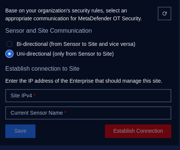
Task: Click the Current Sensor Name placeholder label
Action: click(37, 113)
